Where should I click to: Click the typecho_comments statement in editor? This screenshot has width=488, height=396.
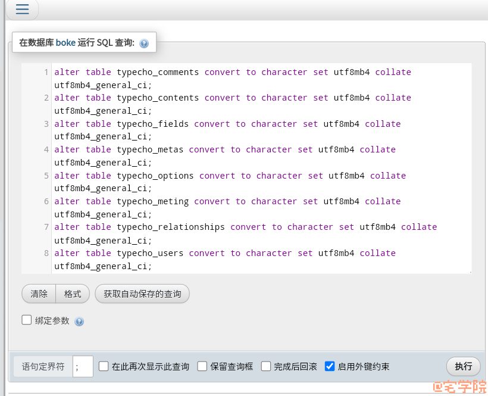pyautogui.click(x=158, y=72)
